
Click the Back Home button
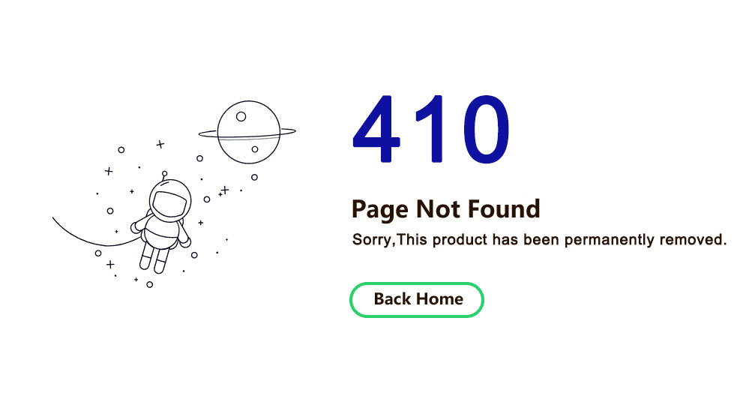coord(417,299)
